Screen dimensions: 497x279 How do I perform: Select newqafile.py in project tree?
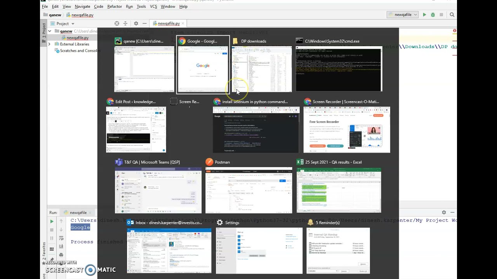click(x=77, y=38)
